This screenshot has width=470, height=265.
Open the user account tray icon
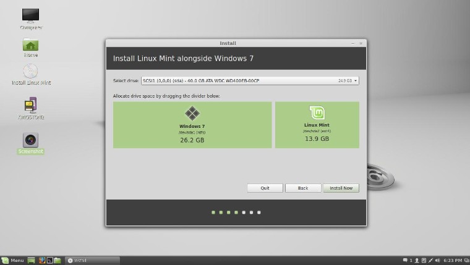pyautogui.click(x=417, y=261)
